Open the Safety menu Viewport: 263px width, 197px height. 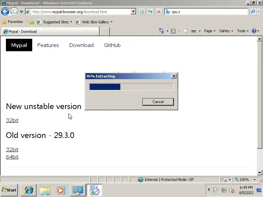(226, 31)
